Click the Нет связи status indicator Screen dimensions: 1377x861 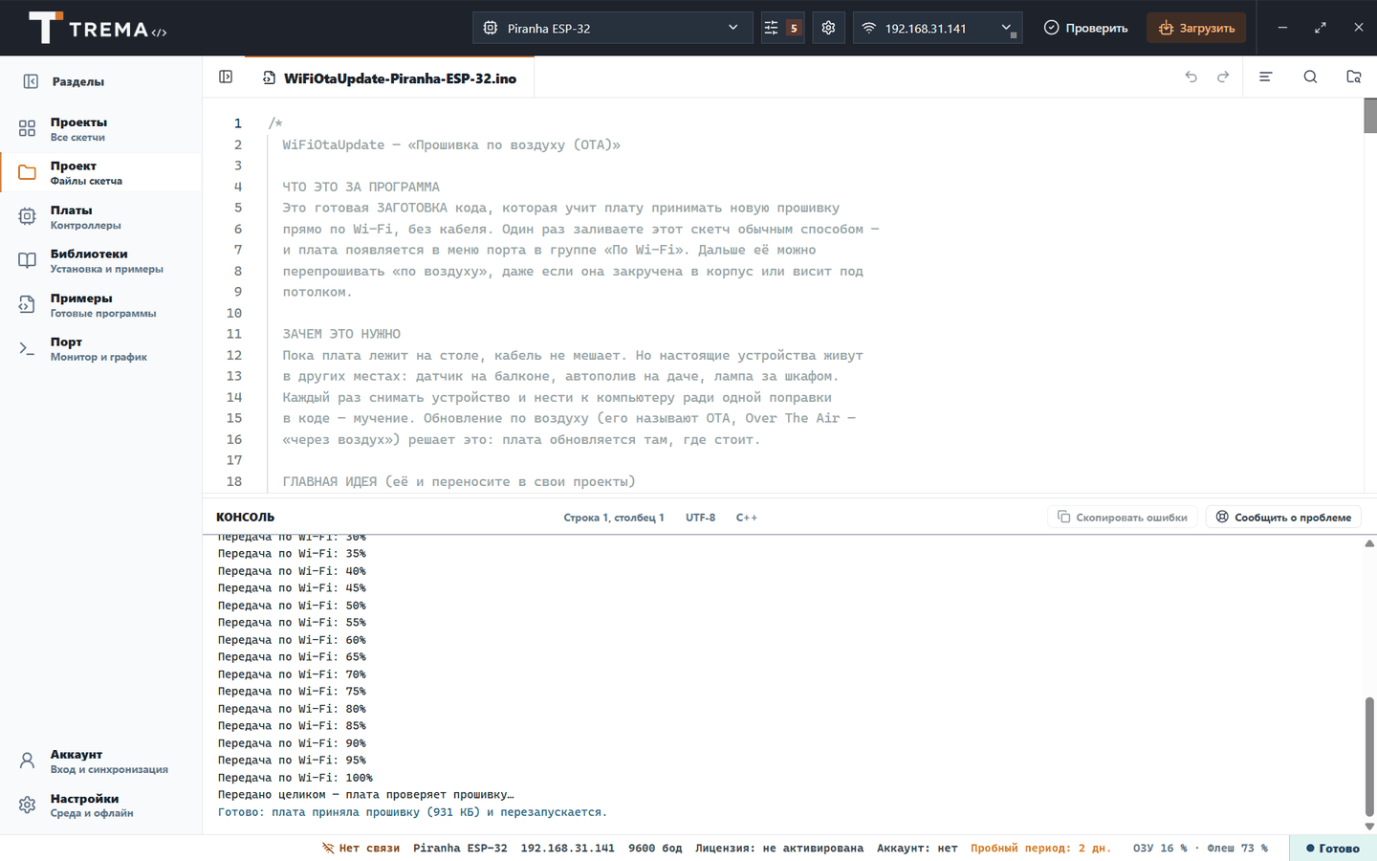361,848
